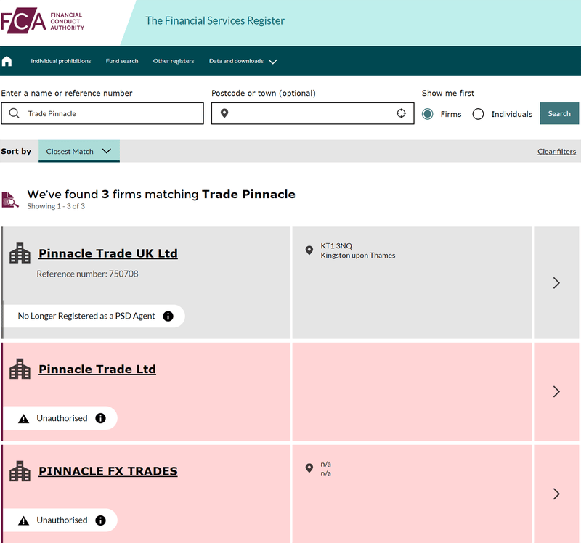
Task: Open the Closest Match sort dropdown
Action: pyautogui.click(x=79, y=151)
